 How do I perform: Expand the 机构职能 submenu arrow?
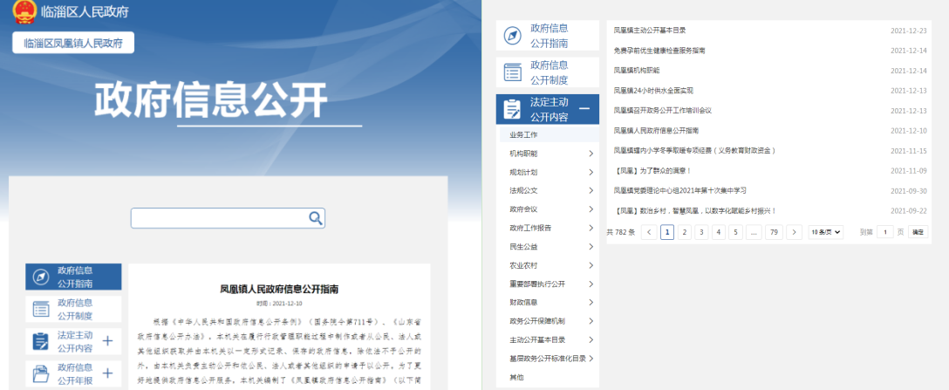591,154
